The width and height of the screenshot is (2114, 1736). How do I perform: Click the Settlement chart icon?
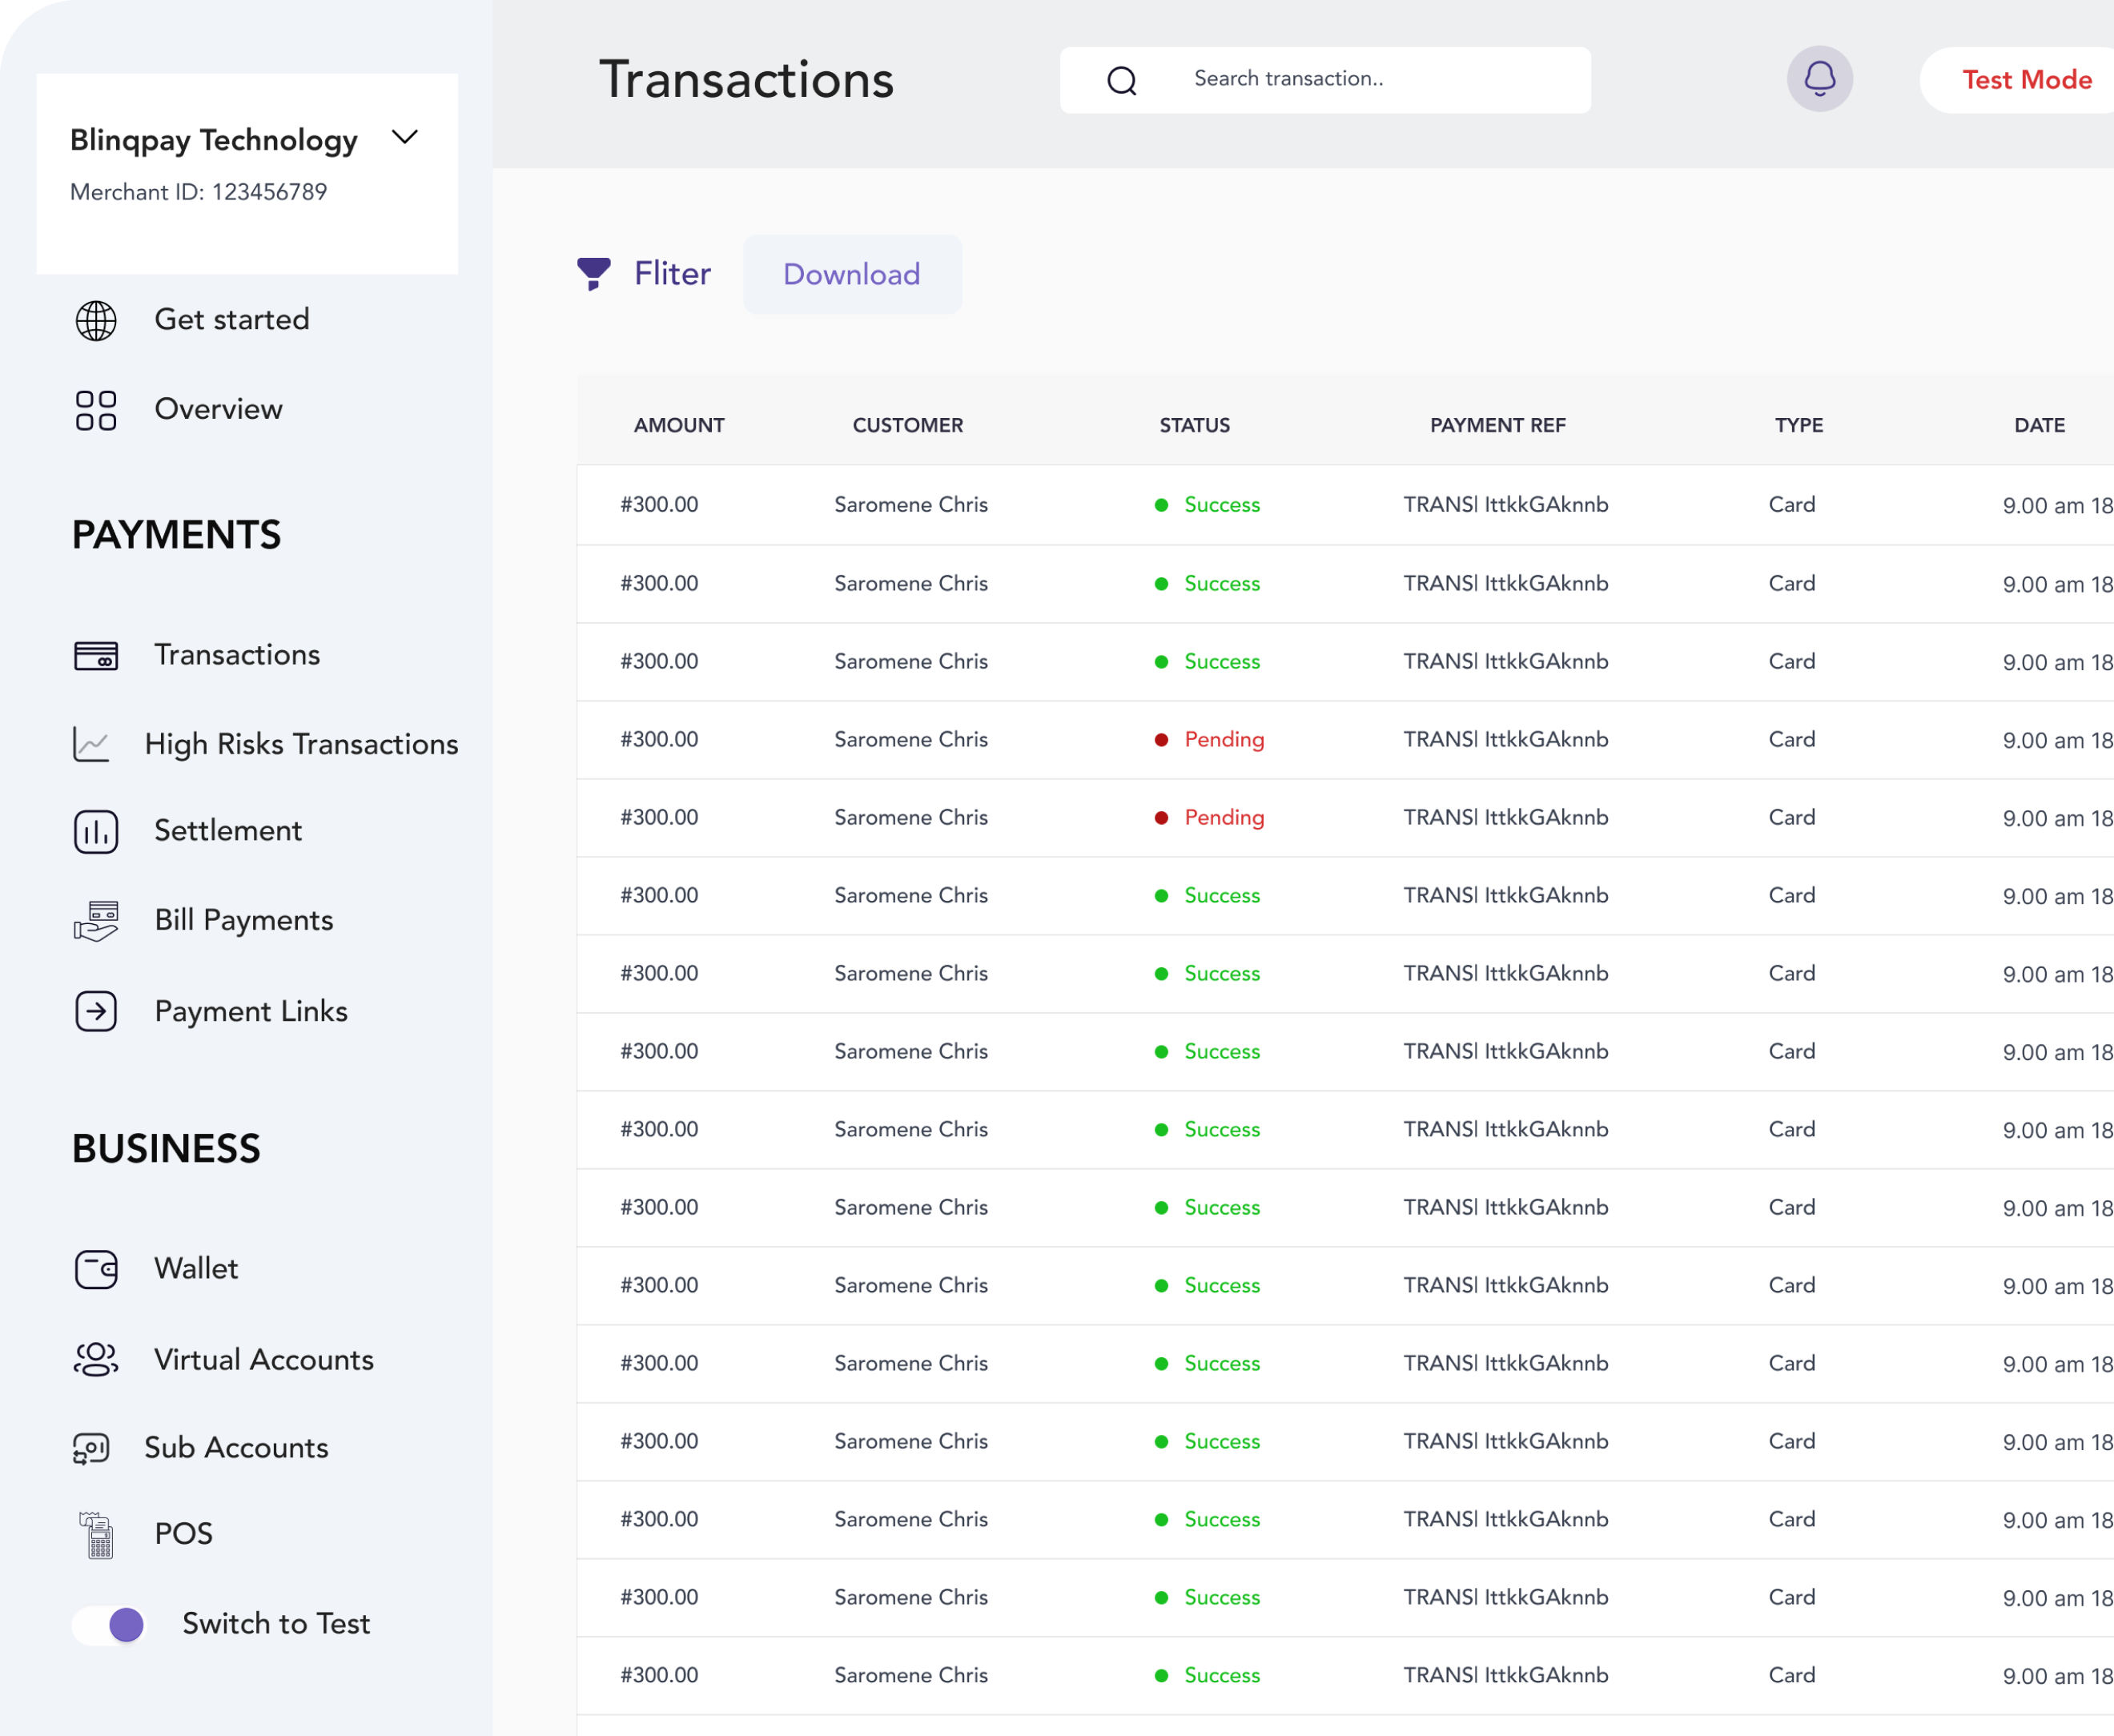tap(96, 831)
